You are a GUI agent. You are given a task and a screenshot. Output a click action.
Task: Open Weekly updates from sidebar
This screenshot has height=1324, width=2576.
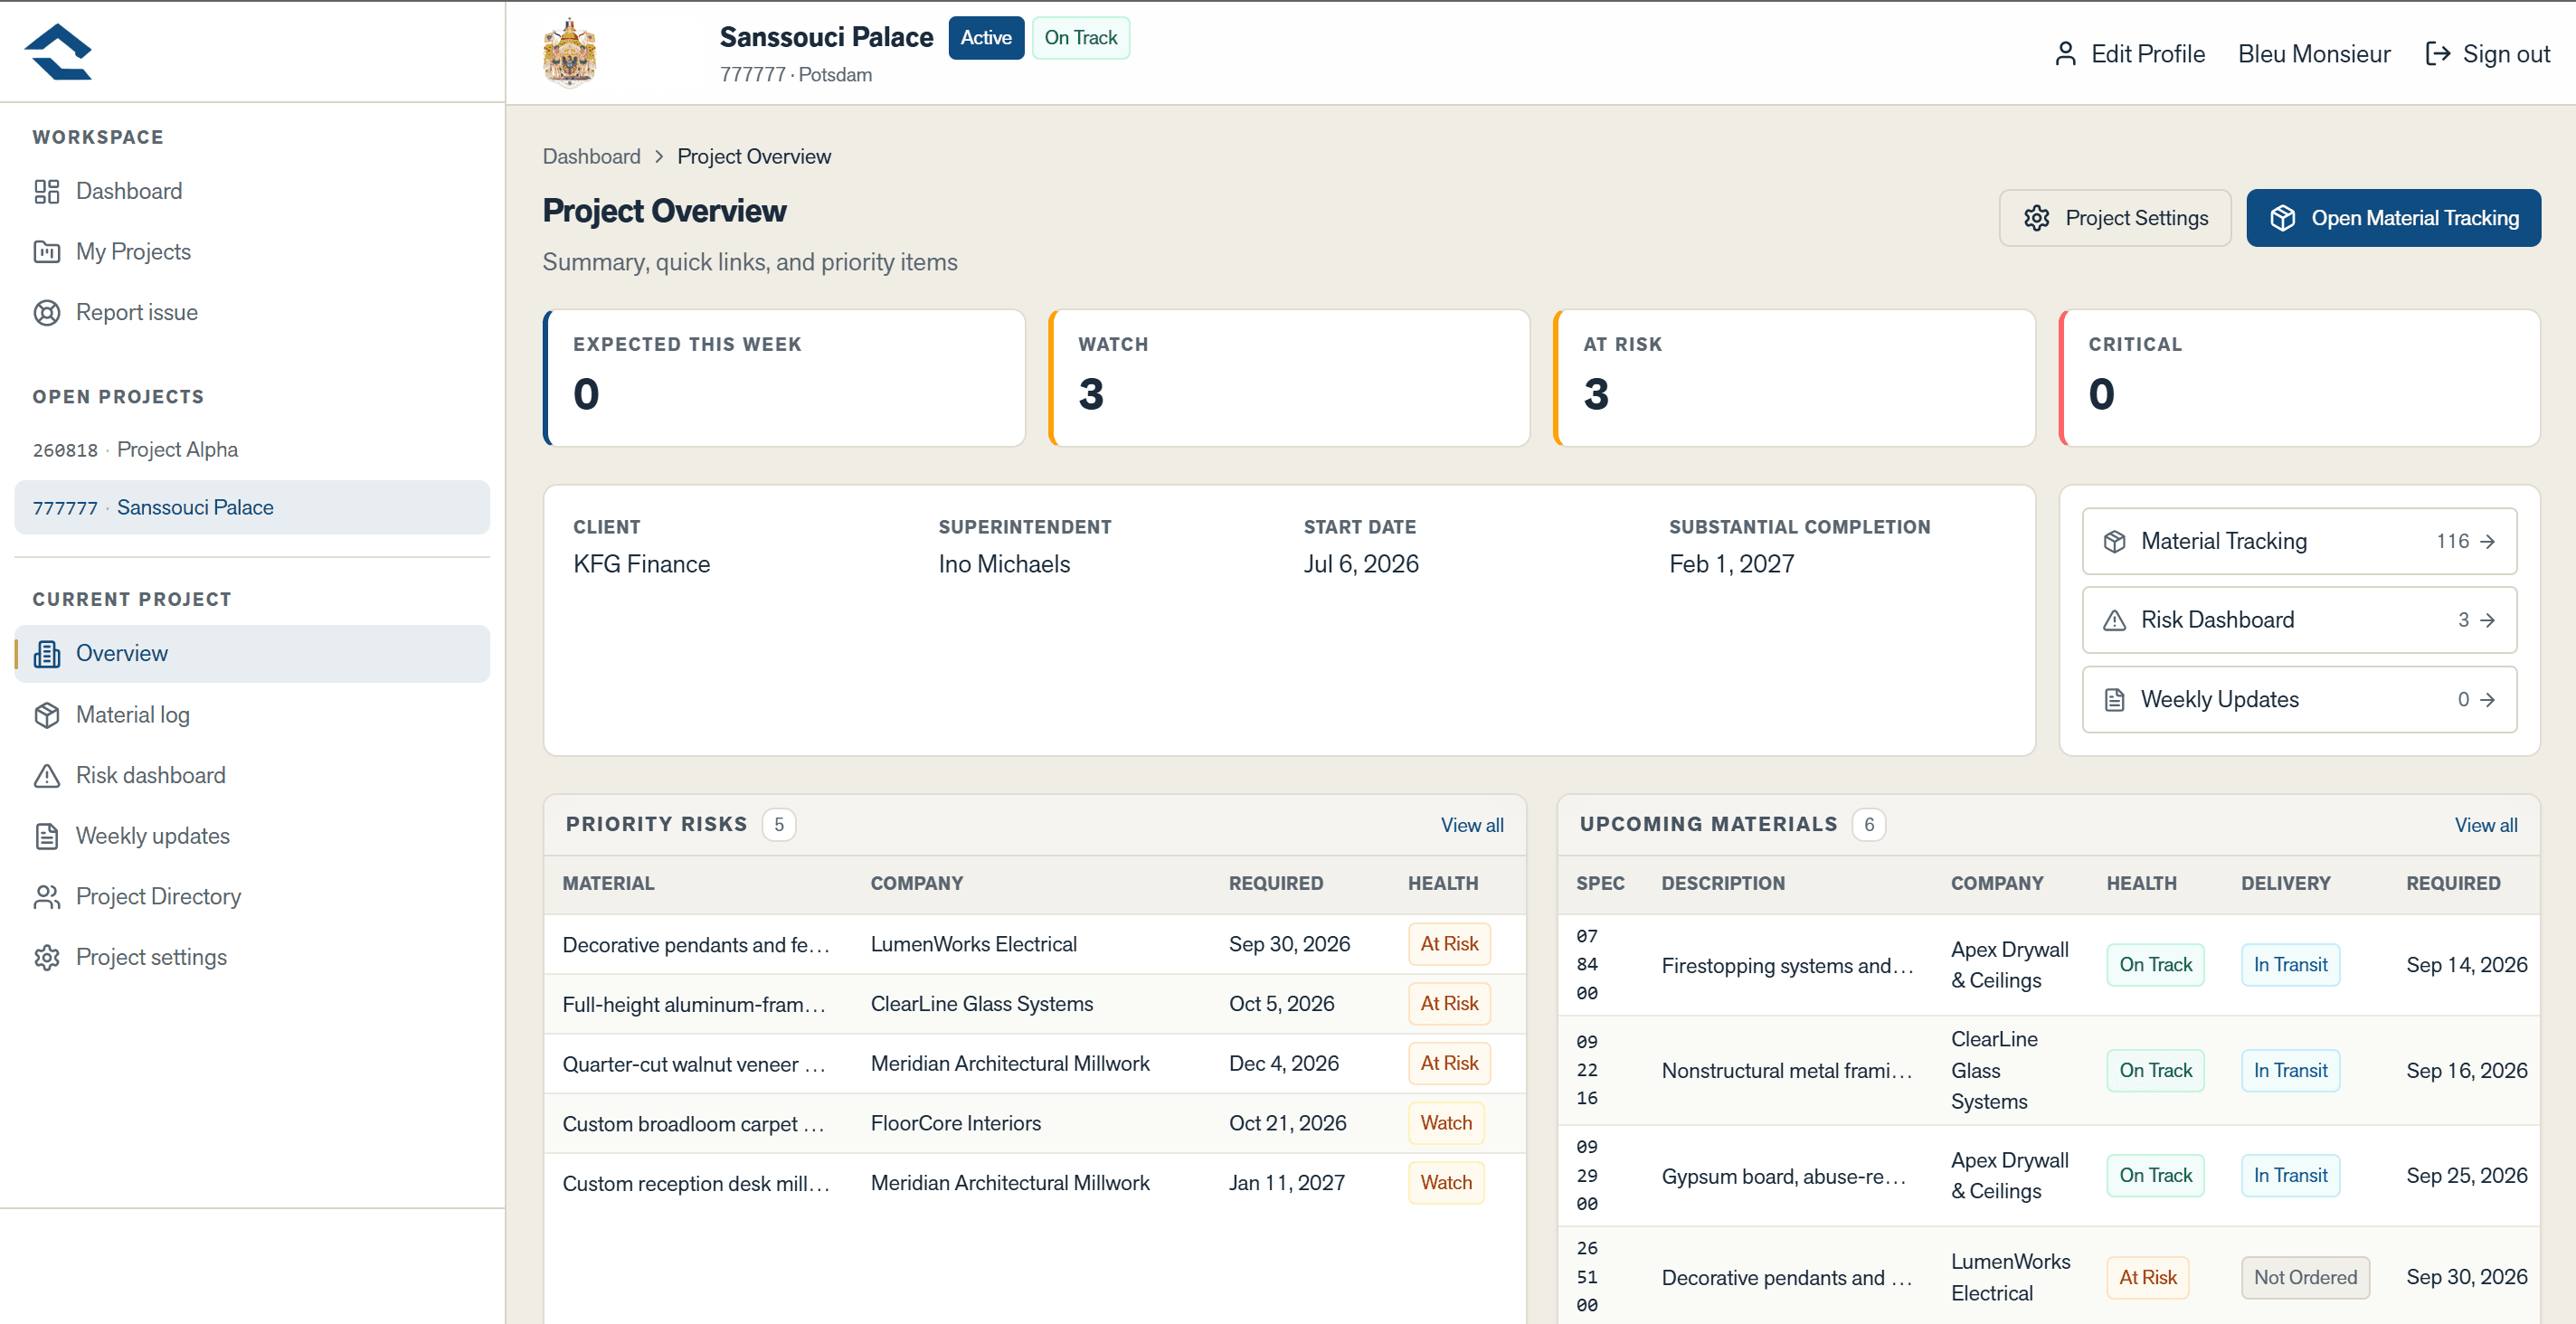tap(252, 836)
